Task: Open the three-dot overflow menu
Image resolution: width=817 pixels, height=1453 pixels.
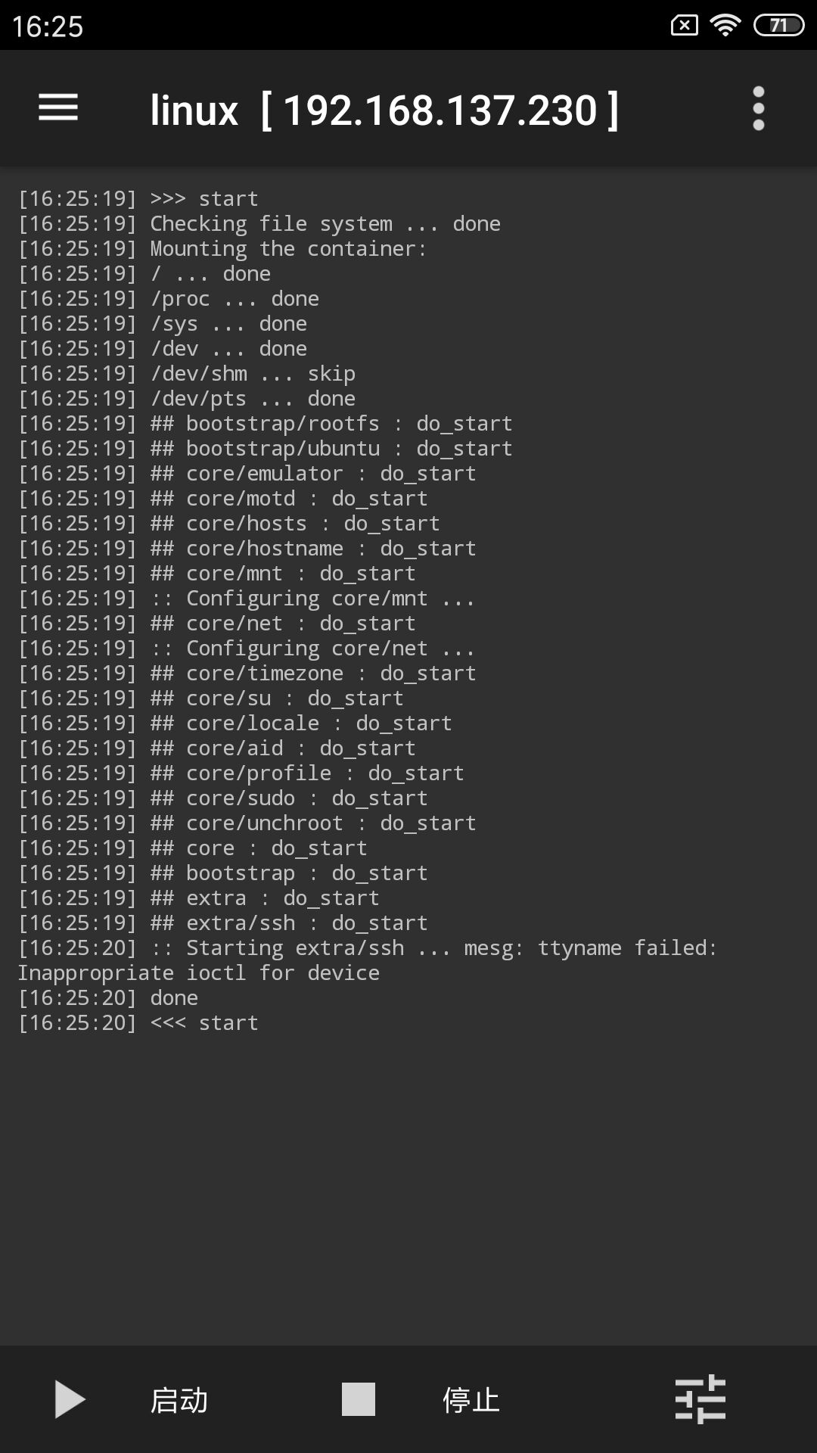Action: pyautogui.click(x=758, y=108)
